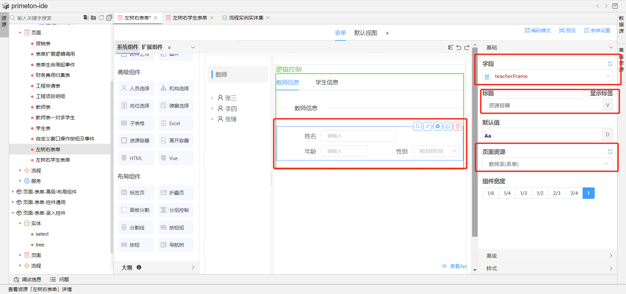Switch to the 左树右学生表单 tab
The height and width of the screenshot is (294, 626).
coord(190,18)
